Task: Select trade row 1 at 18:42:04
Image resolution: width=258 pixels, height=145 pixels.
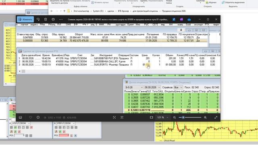Action: 119,58
